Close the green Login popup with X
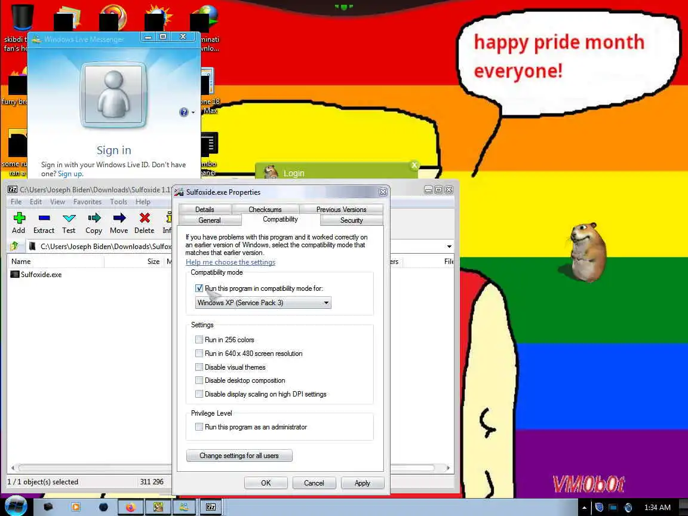This screenshot has height=516, width=688. [x=414, y=165]
